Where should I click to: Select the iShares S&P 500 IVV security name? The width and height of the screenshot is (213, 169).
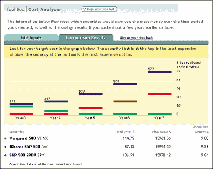28,147
